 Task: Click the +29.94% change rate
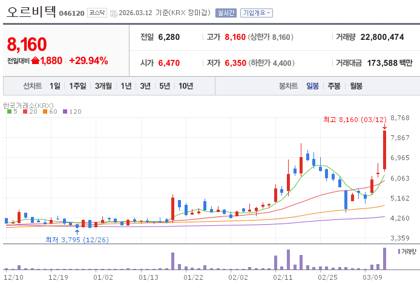click(88, 60)
